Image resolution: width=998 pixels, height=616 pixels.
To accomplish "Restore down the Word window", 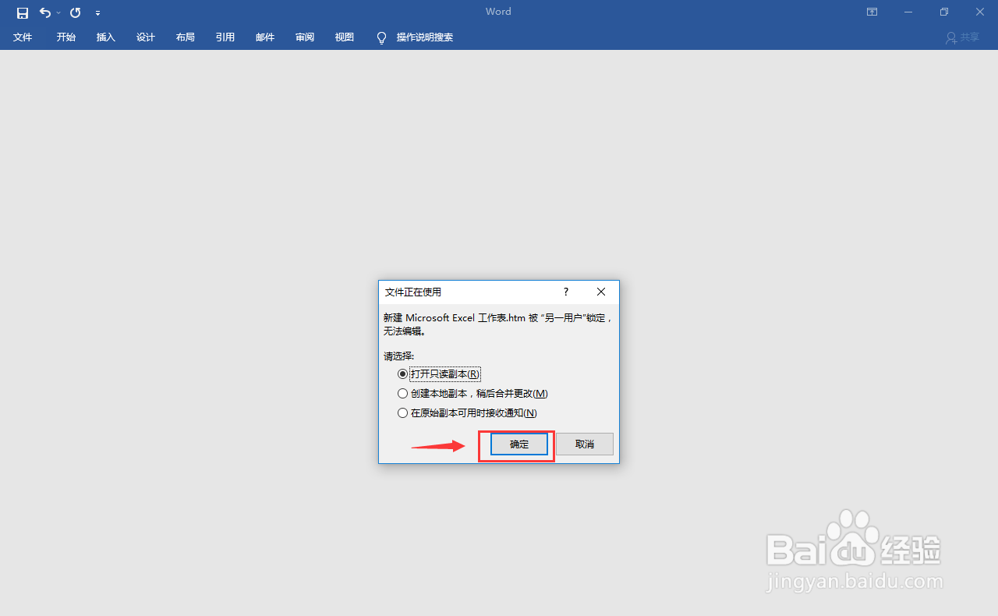I will click(944, 12).
